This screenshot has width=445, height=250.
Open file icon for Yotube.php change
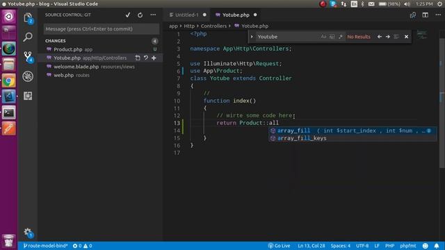138,58
